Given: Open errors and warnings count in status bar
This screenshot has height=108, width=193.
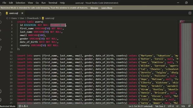Looking at the screenshot, I should pyautogui.click(x=23, y=106).
